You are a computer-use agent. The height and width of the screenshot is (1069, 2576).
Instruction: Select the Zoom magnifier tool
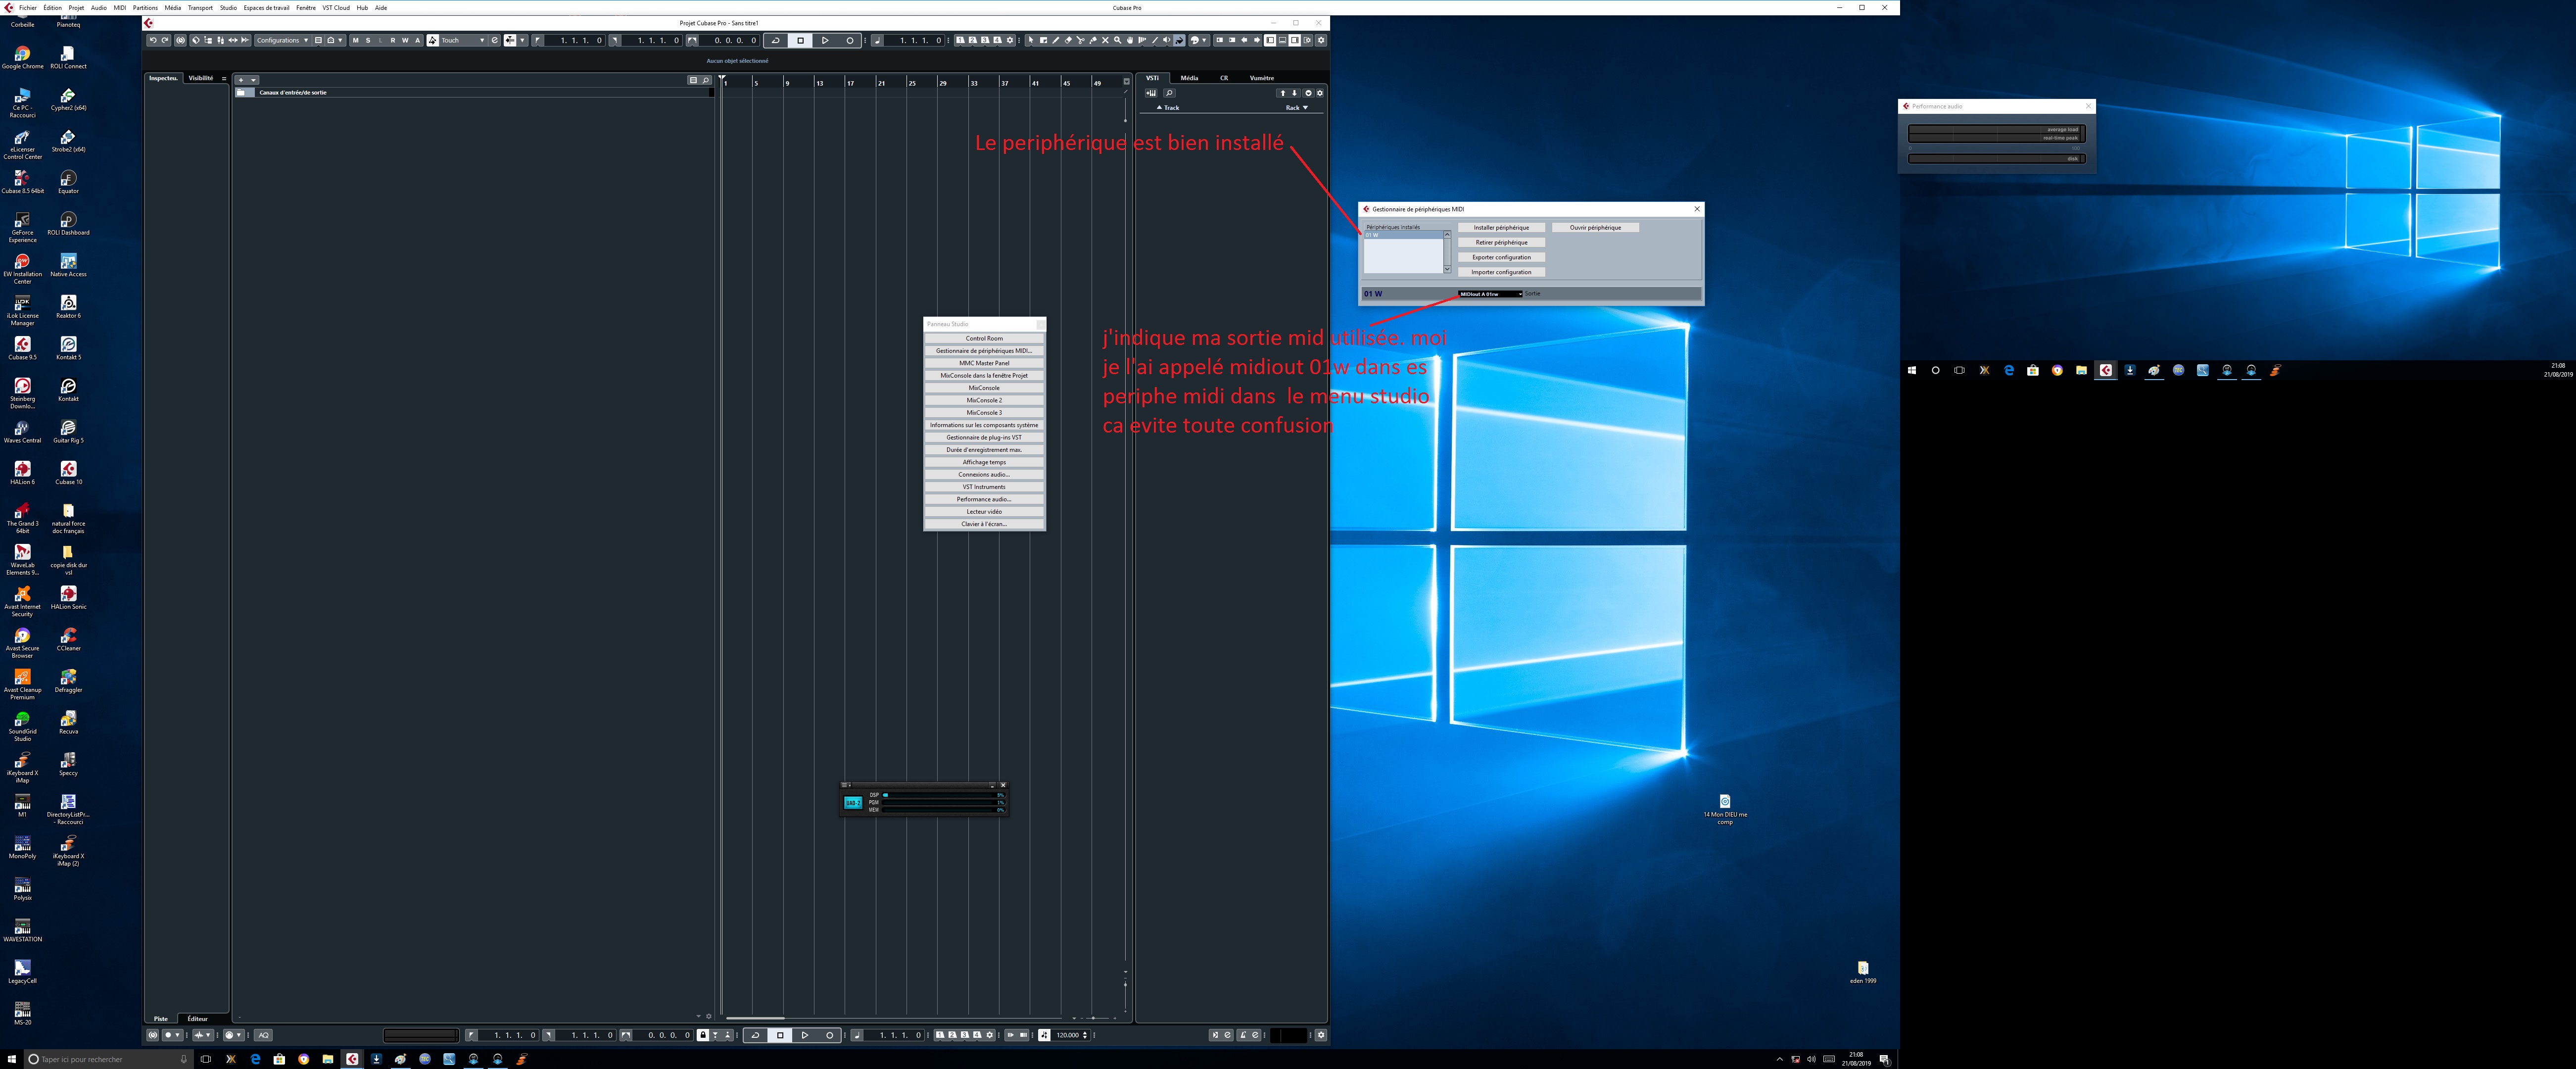point(1118,40)
